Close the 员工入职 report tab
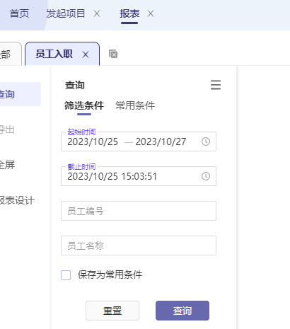 coord(86,54)
